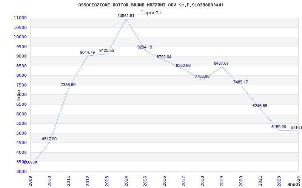Click the y-axis value 6500

(x=21, y=105)
